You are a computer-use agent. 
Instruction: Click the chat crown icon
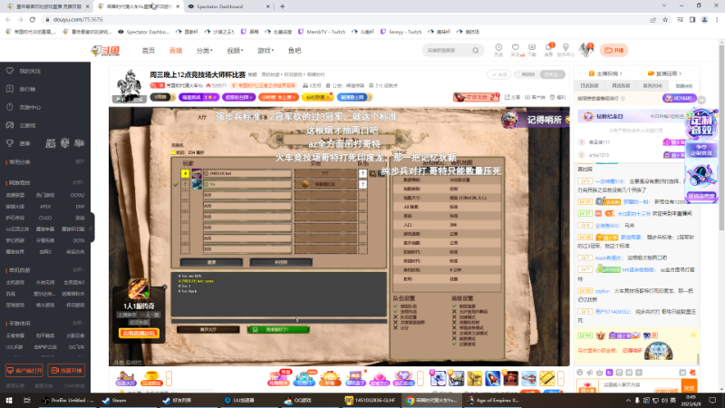click(599, 373)
